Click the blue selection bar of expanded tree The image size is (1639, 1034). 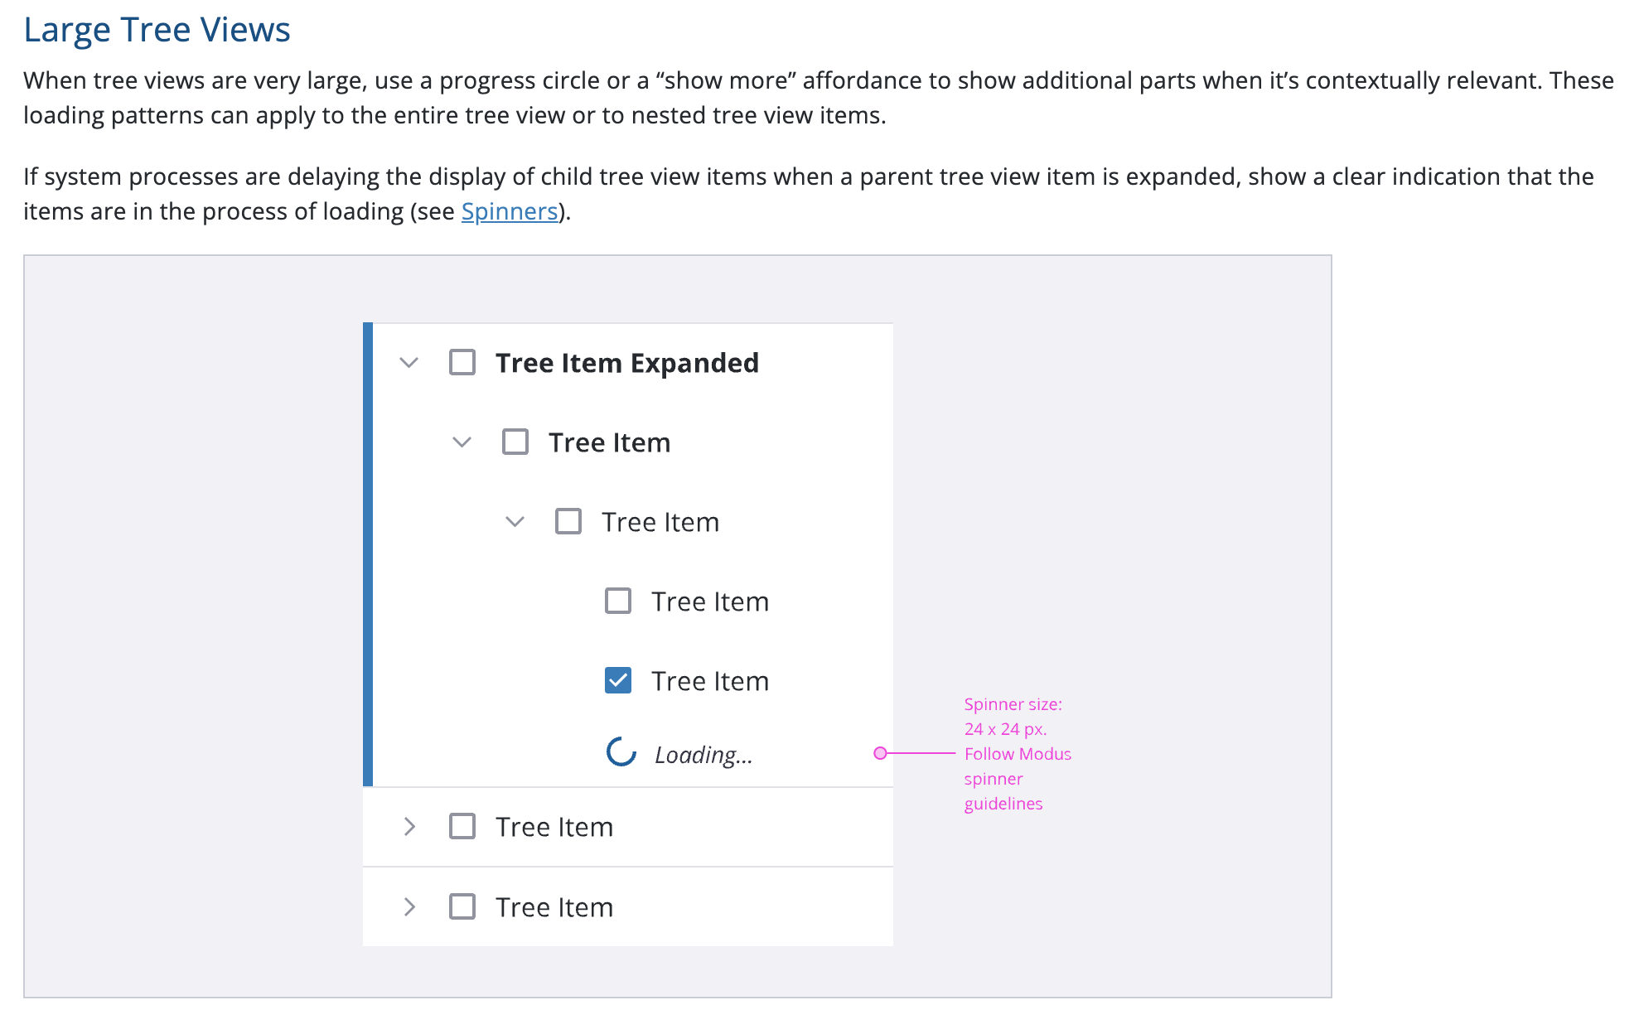point(368,553)
